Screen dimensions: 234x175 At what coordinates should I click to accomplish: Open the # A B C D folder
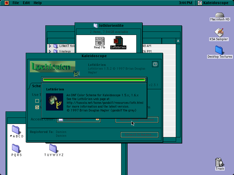coord(17,132)
